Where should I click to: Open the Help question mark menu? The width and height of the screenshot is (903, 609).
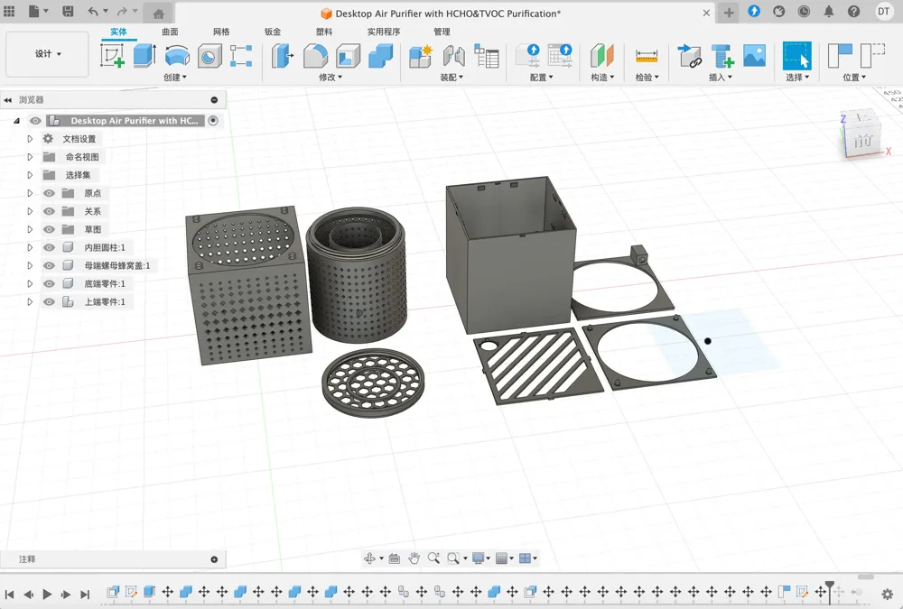pyautogui.click(x=854, y=12)
